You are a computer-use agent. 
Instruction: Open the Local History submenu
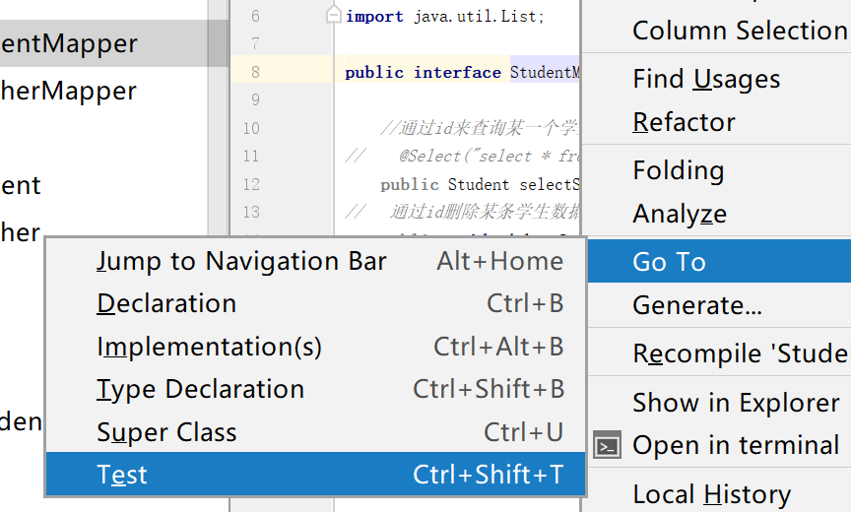coord(711,494)
